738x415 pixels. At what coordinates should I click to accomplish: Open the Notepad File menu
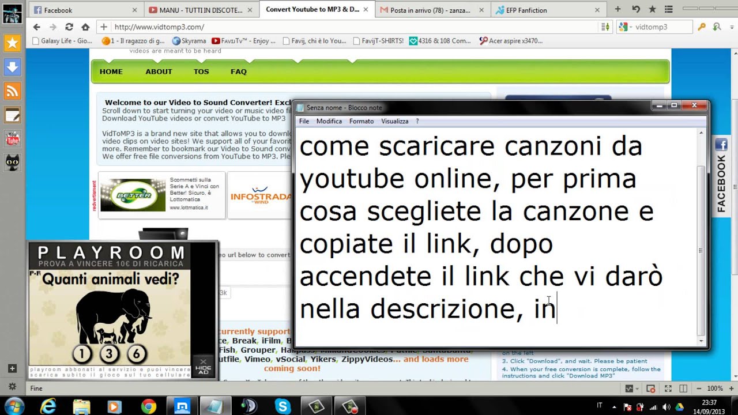click(x=304, y=121)
